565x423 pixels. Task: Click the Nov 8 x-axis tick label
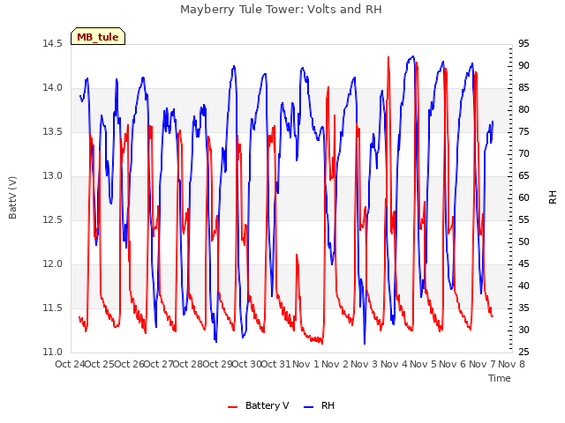(511, 364)
